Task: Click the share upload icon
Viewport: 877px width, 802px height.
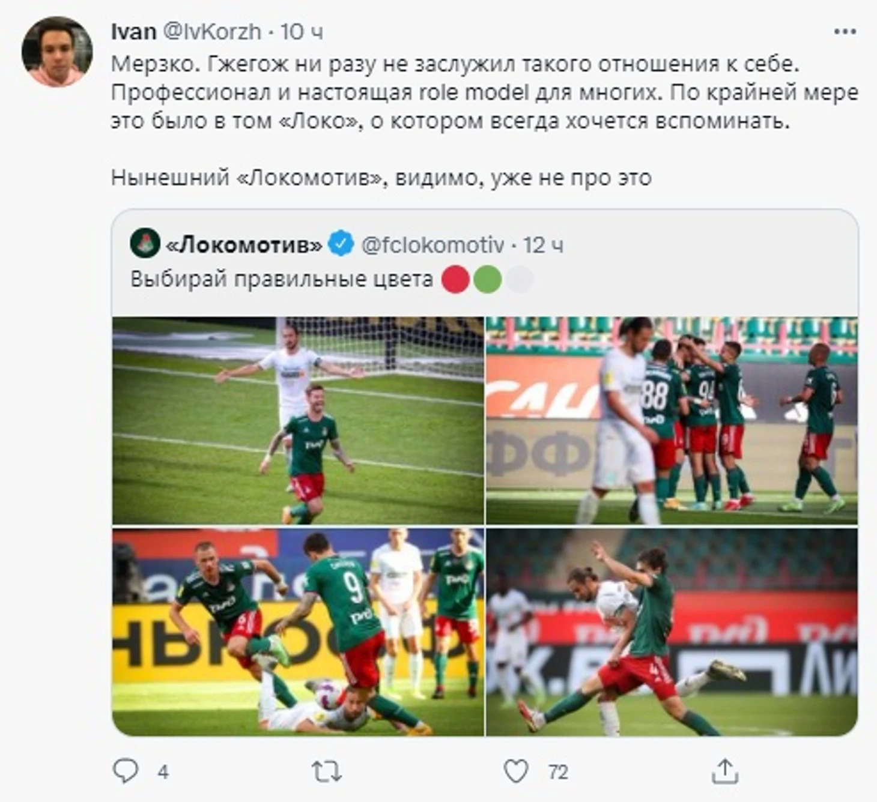Action: (x=724, y=771)
